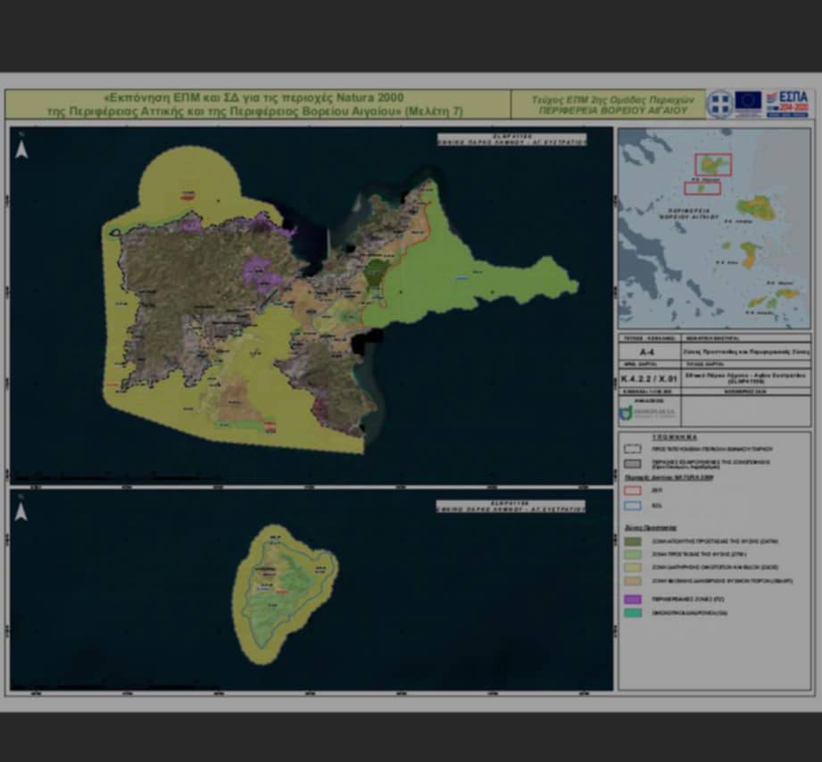Click the Natura 2000 title banner text
The image size is (822, 762).
coord(254,104)
